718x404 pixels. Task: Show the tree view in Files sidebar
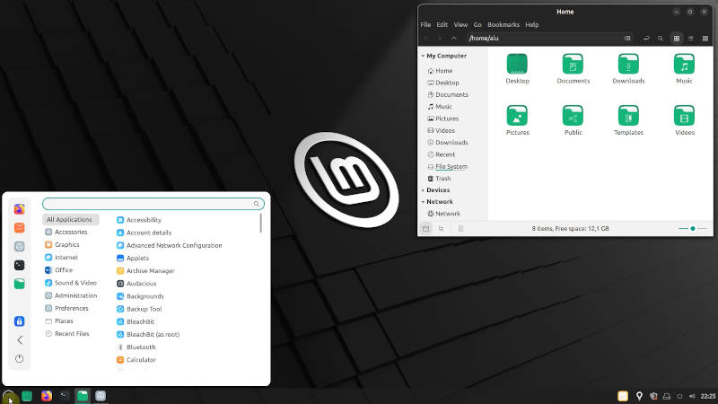tap(441, 229)
